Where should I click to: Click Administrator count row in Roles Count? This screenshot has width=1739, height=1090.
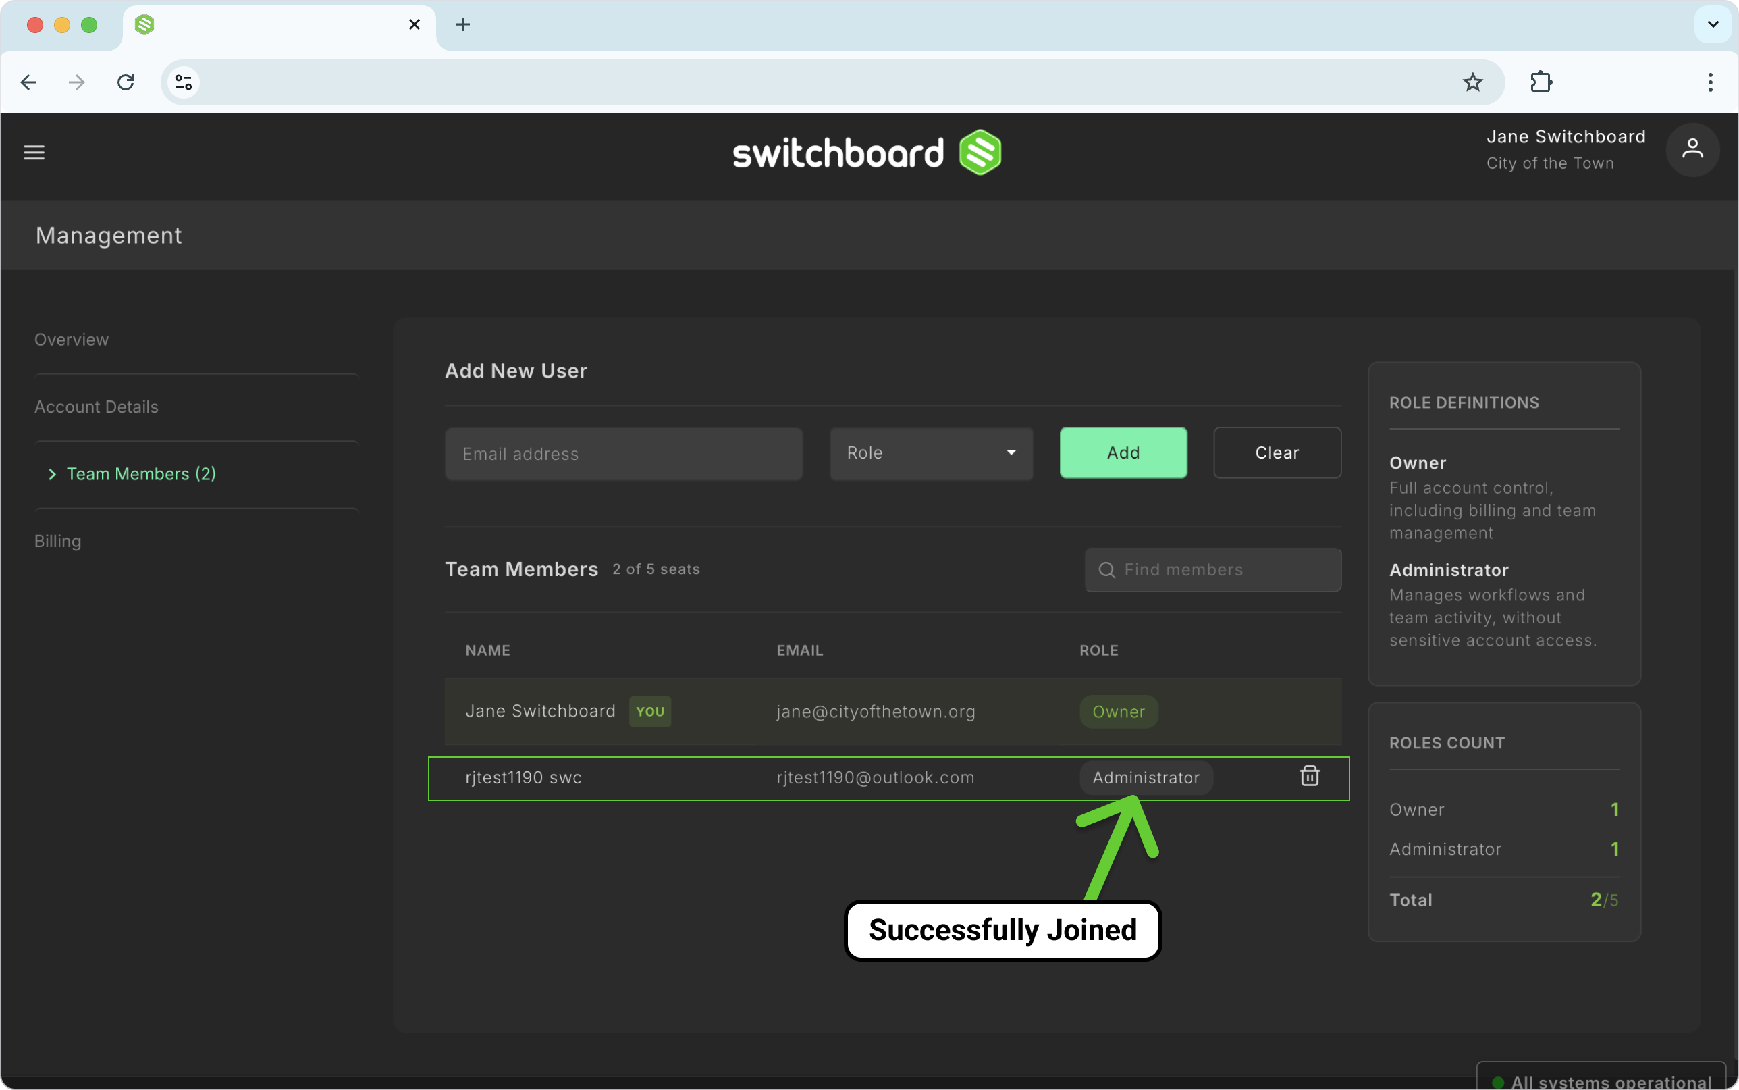(1504, 849)
